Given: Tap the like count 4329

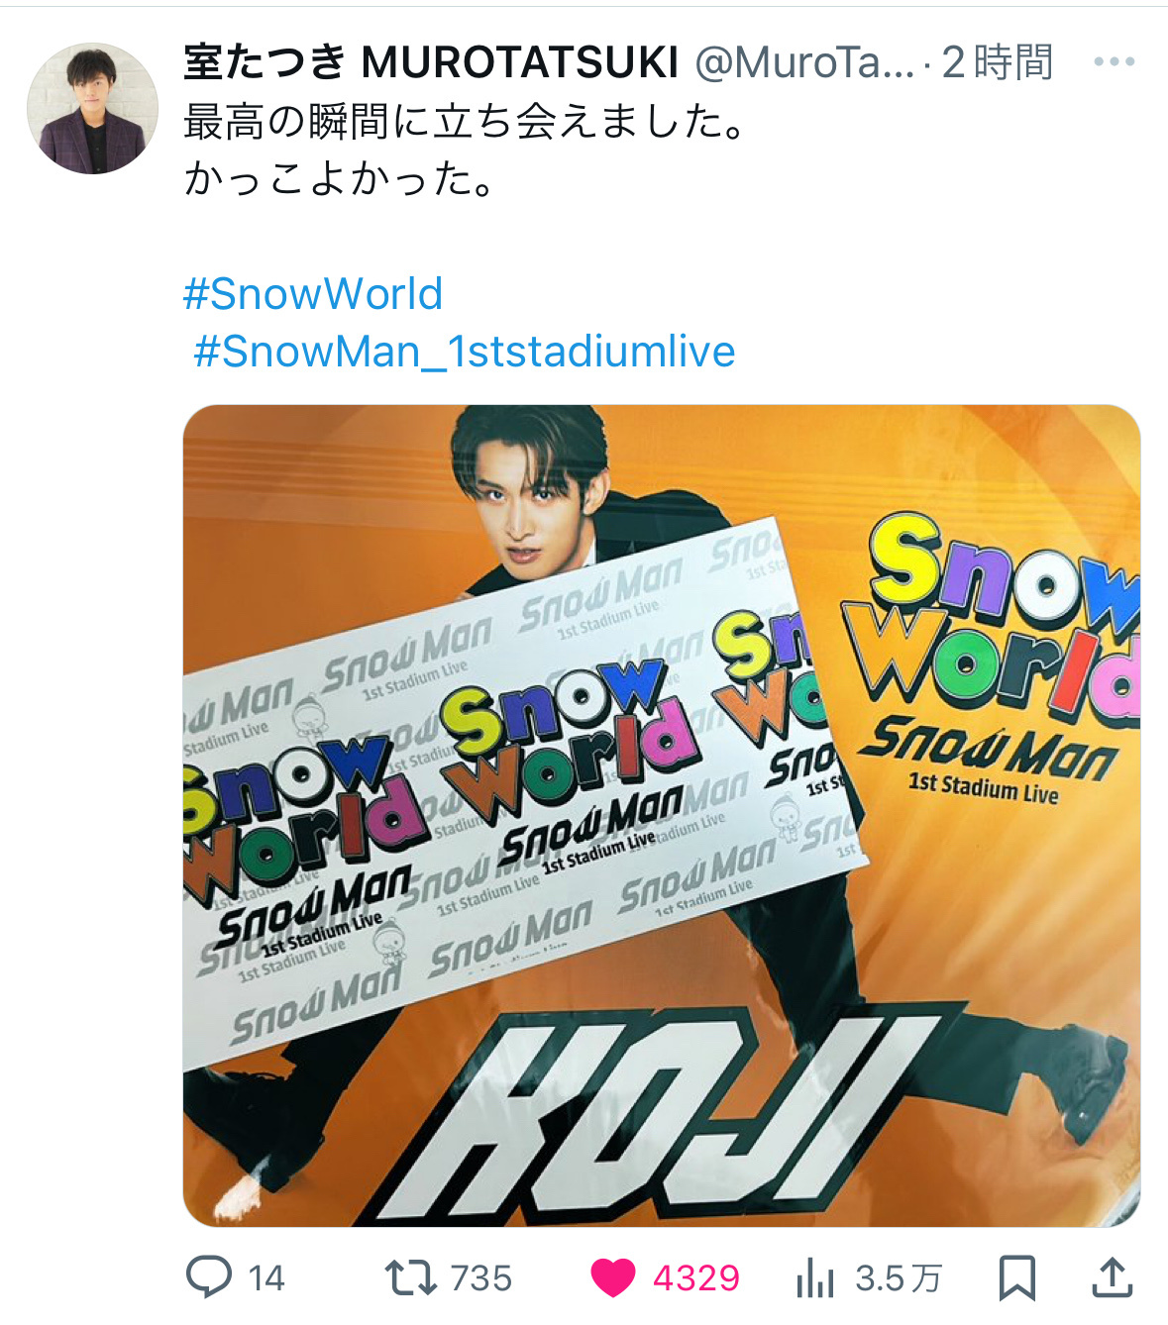Looking at the screenshot, I should [695, 1278].
